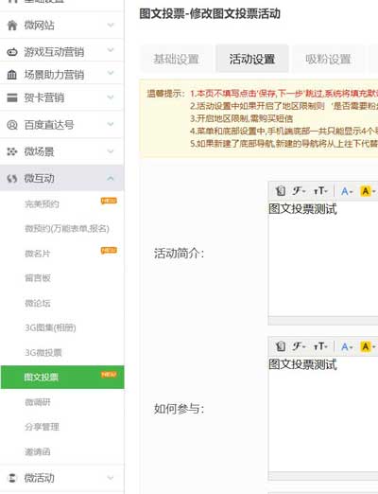Screen dimensions: 378x494
Task: Switch to the 基础设置 tab
Action: tap(176, 59)
